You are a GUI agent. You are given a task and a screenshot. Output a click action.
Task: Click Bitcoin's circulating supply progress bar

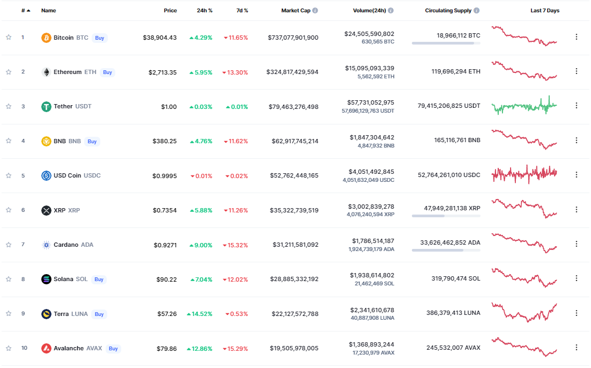tap(446, 43)
